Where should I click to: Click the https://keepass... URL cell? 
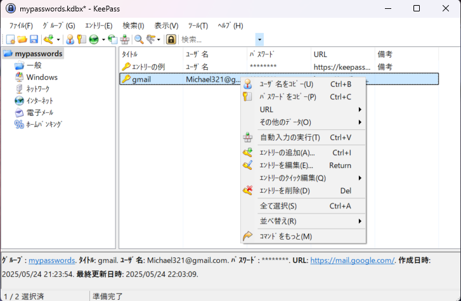coord(342,67)
